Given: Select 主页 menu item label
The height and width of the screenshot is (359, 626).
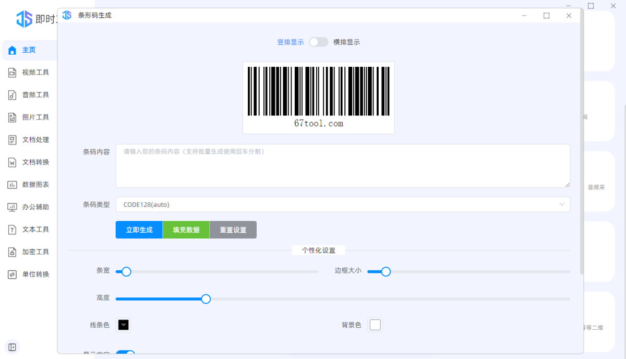Looking at the screenshot, I should (29, 50).
